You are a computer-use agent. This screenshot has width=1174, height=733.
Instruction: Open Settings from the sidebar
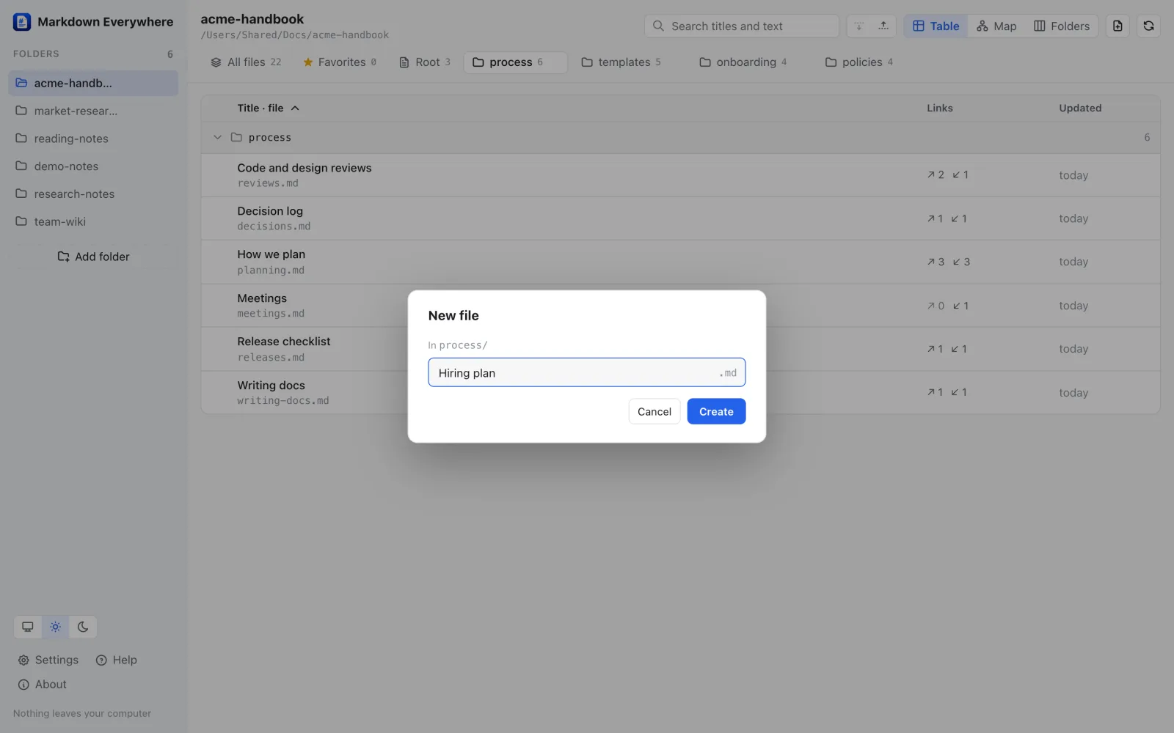(48, 660)
